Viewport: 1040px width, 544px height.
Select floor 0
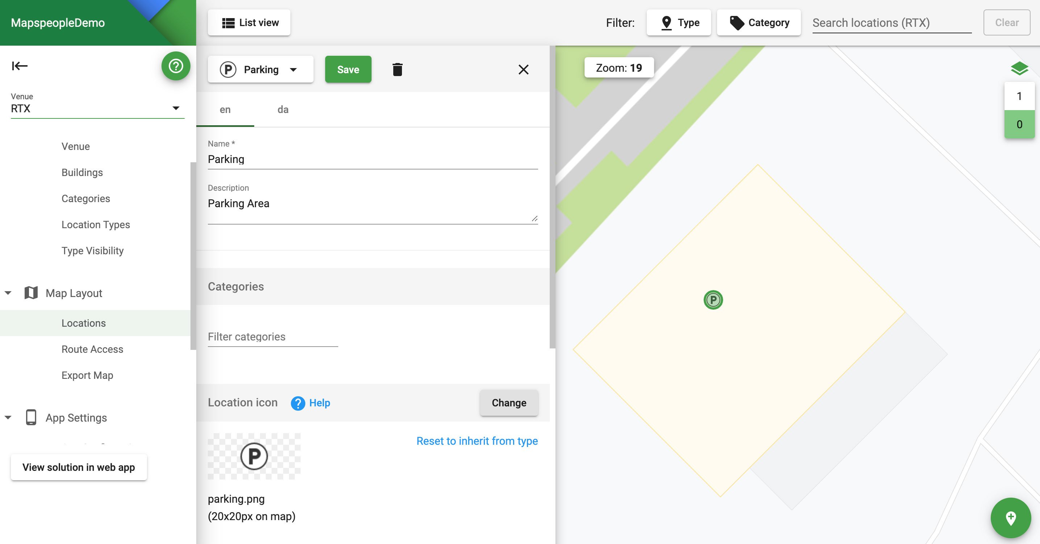(1019, 124)
